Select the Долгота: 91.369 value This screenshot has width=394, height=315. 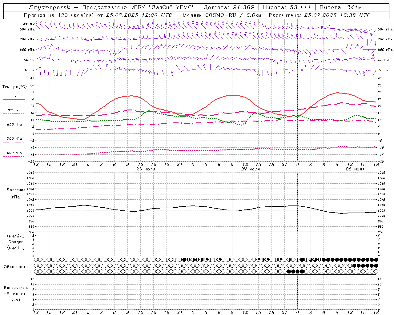(x=229, y=7)
